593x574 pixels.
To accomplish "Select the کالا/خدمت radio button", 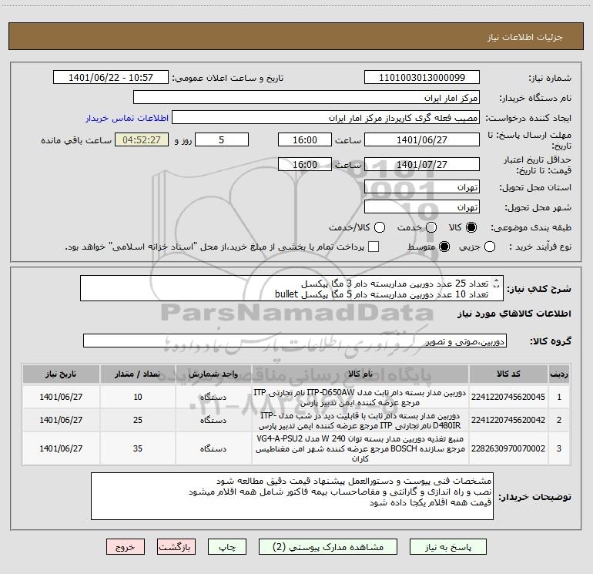I will click(380, 227).
